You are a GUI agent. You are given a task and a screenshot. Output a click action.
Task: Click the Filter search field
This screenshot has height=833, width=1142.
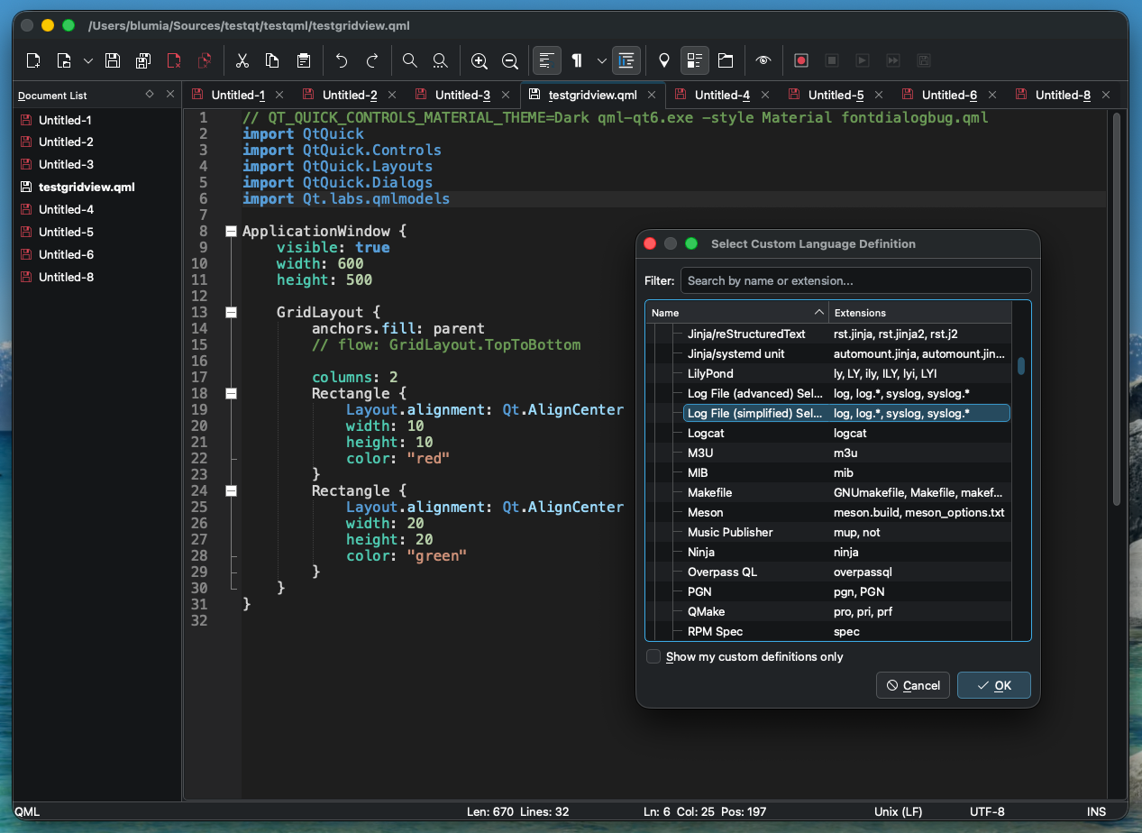pyautogui.click(x=855, y=280)
